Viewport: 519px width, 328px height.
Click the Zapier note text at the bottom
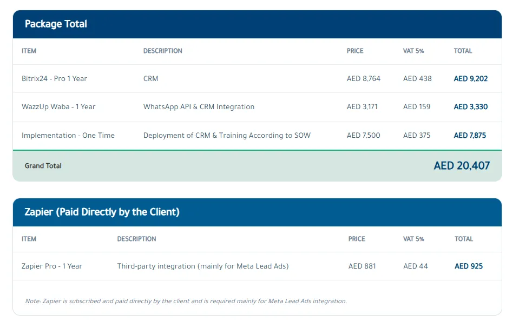186,301
